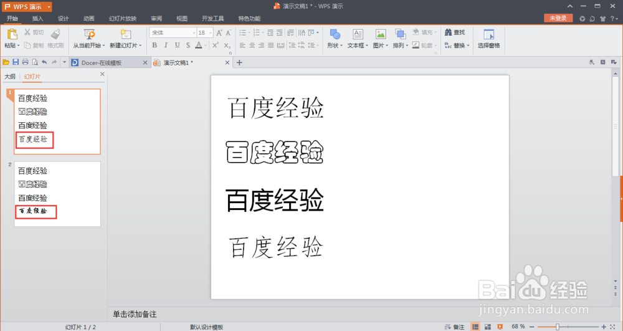
Task: Increase font size with A+ icon
Action: pos(219,32)
